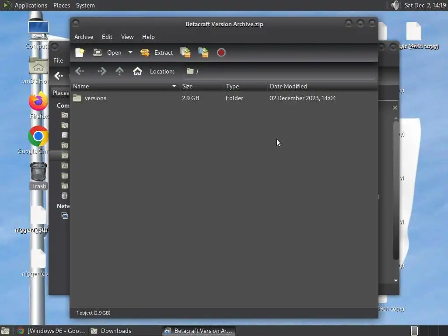This screenshot has height=336, width=448.
Task: Click the background window's scrollbar down arrow
Action: click(395, 280)
